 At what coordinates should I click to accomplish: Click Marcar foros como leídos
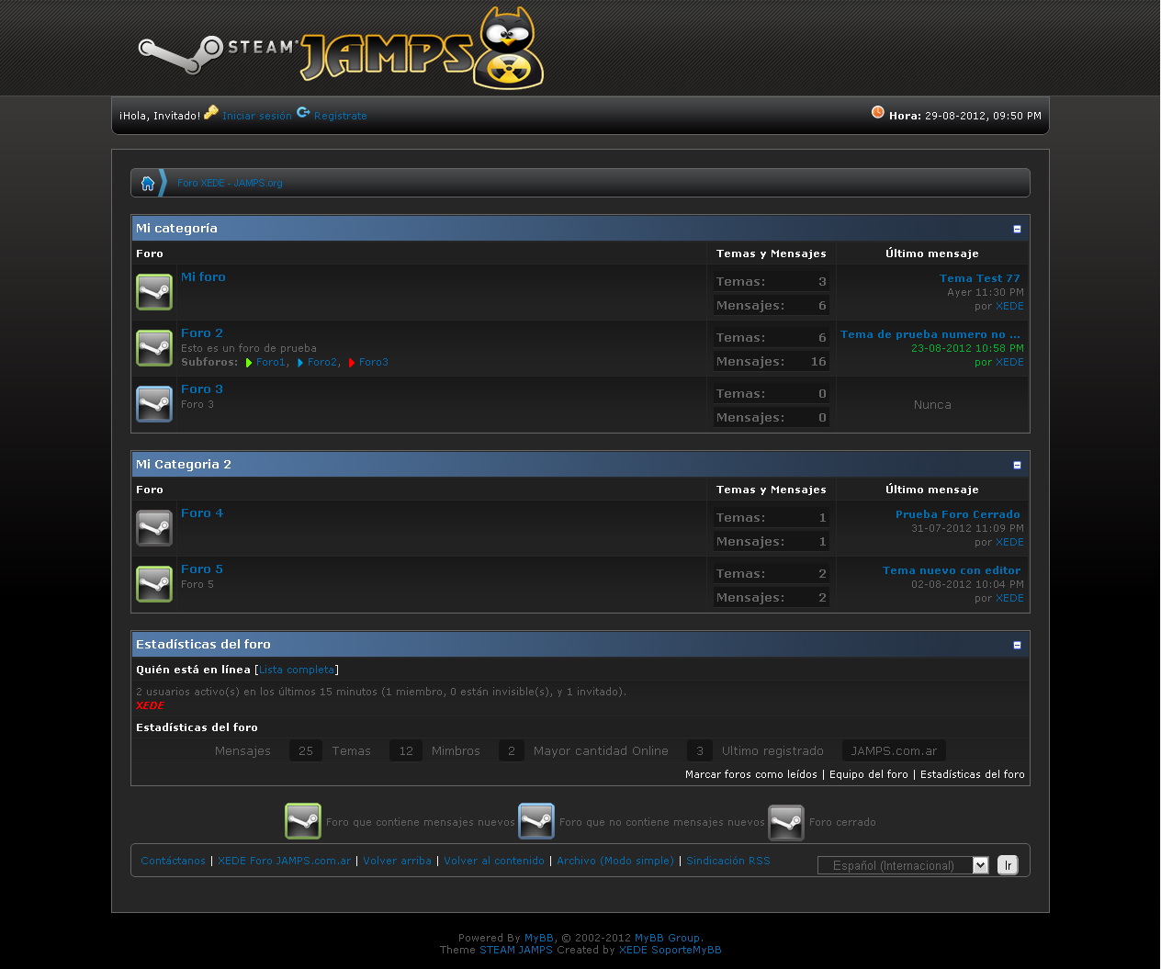[x=750, y=774]
